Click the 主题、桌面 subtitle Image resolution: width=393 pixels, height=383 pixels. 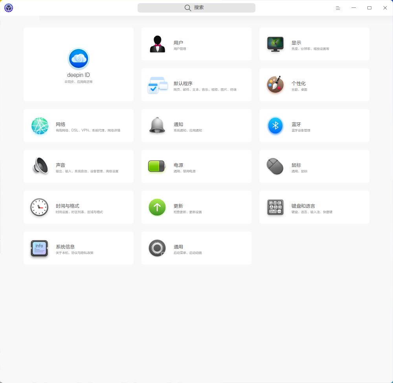click(299, 89)
